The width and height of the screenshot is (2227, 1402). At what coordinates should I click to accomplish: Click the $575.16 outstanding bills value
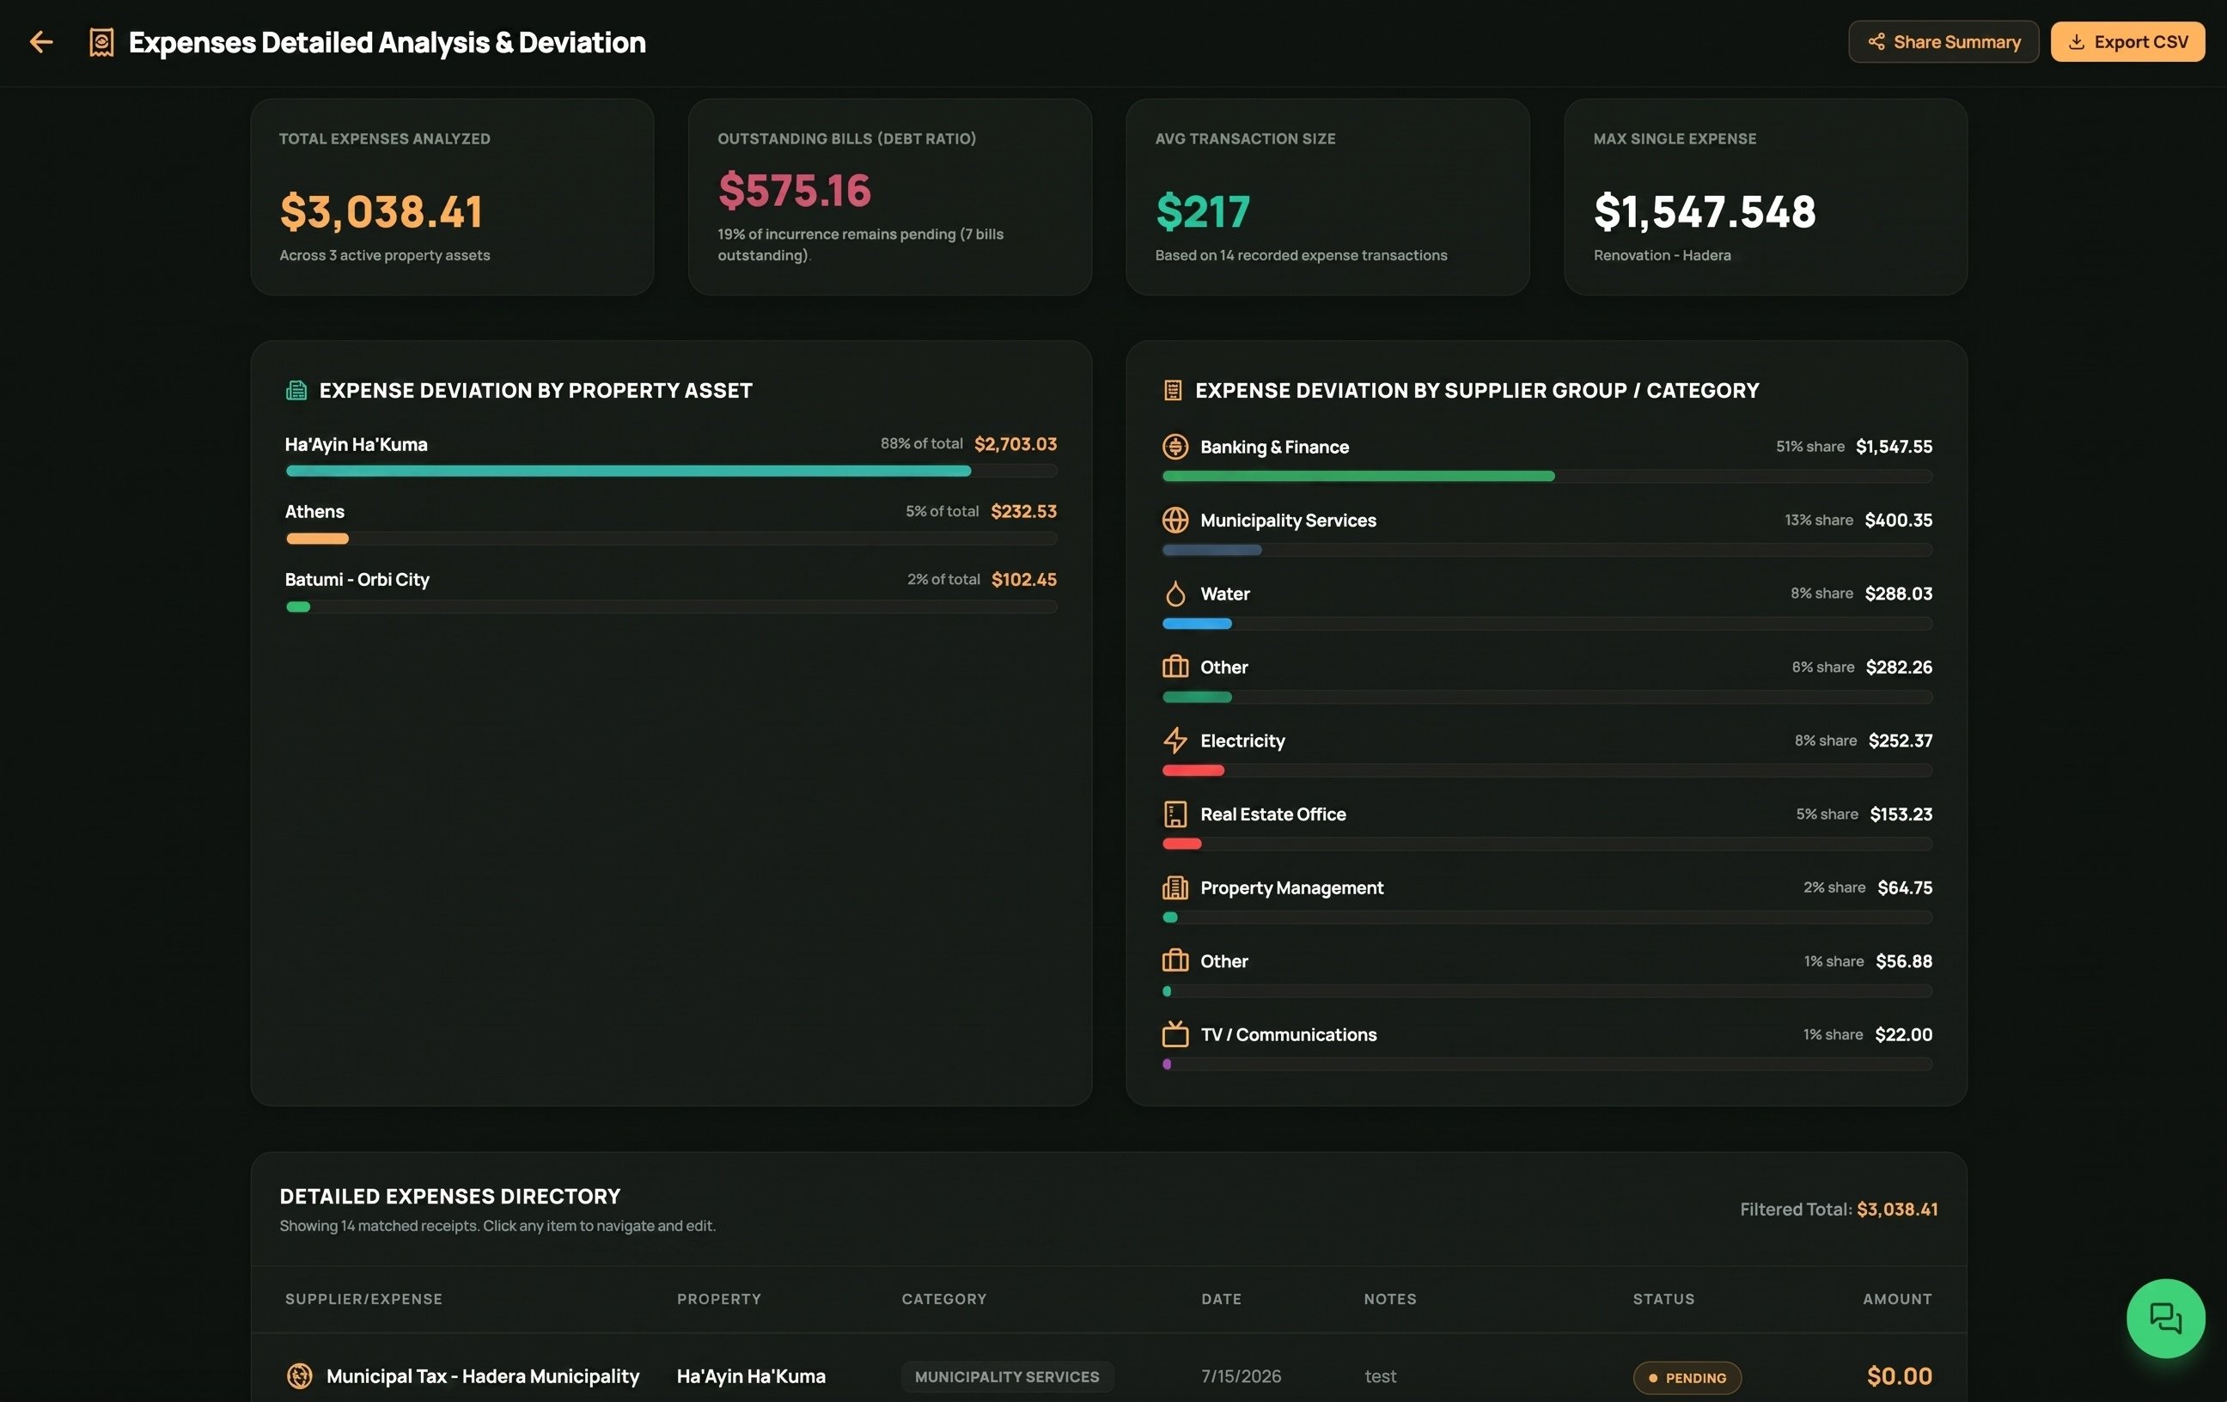coord(795,191)
